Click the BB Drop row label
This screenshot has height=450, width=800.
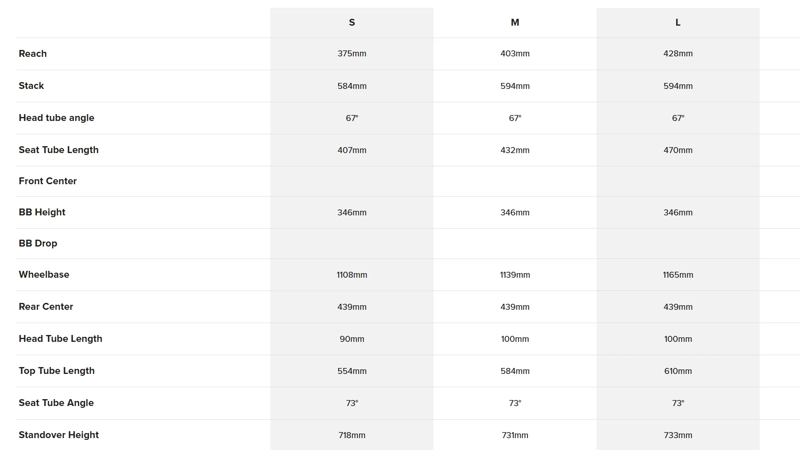[x=38, y=243]
